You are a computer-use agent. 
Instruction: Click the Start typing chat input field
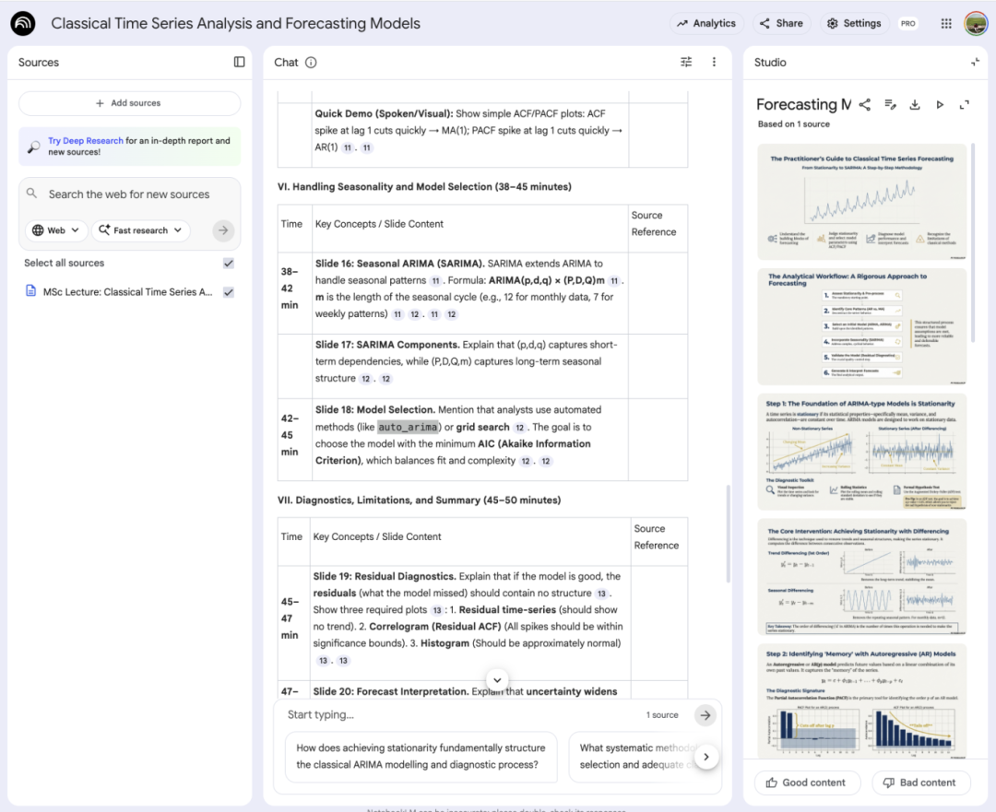click(461, 715)
